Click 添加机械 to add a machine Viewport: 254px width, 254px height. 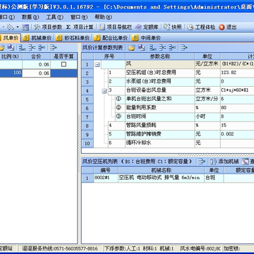click(x=224, y=162)
